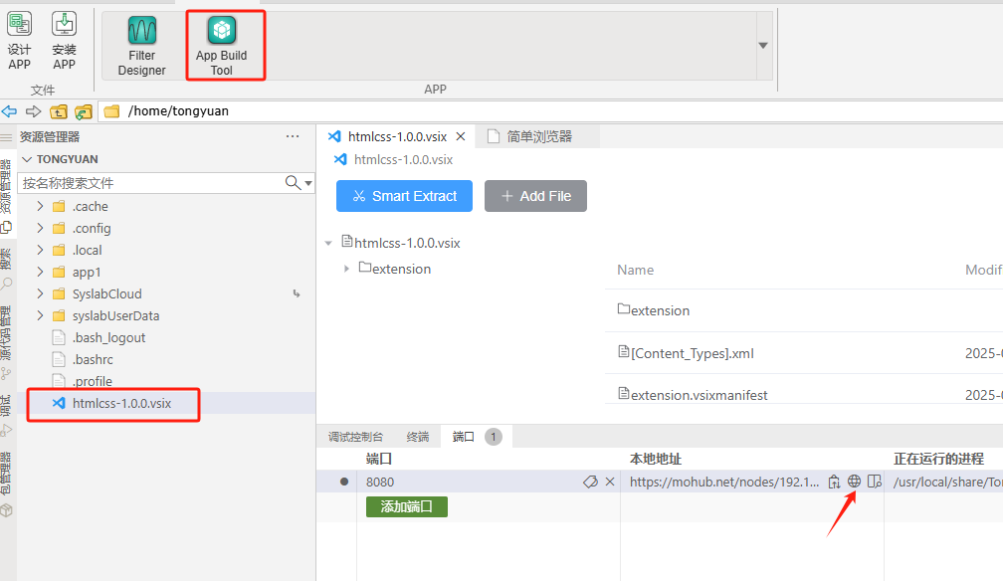Launch App Build Tool
The height and width of the screenshot is (581, 1003).
[x=221, y=46]
